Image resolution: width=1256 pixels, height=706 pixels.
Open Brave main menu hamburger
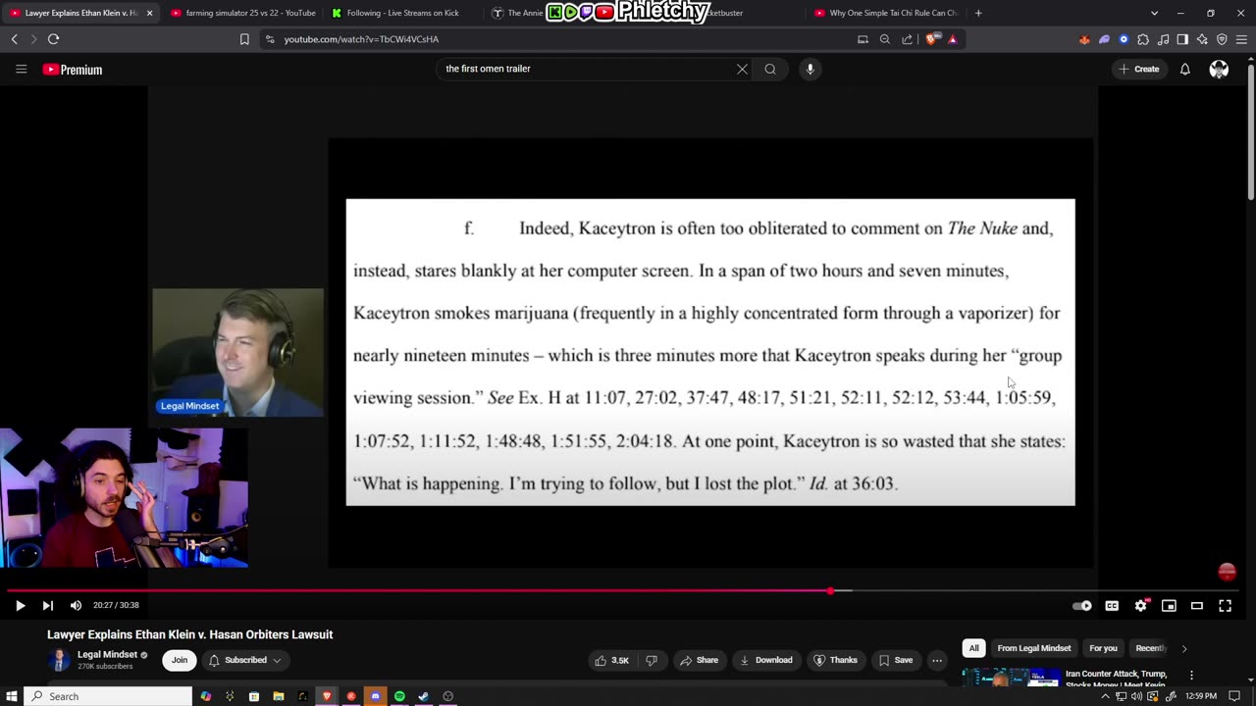(1242, 39)
